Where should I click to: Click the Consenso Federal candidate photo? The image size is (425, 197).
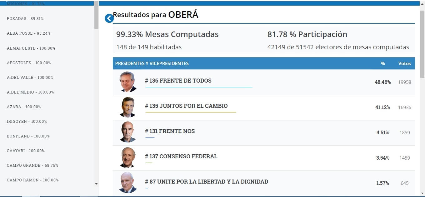pos(128,157)
